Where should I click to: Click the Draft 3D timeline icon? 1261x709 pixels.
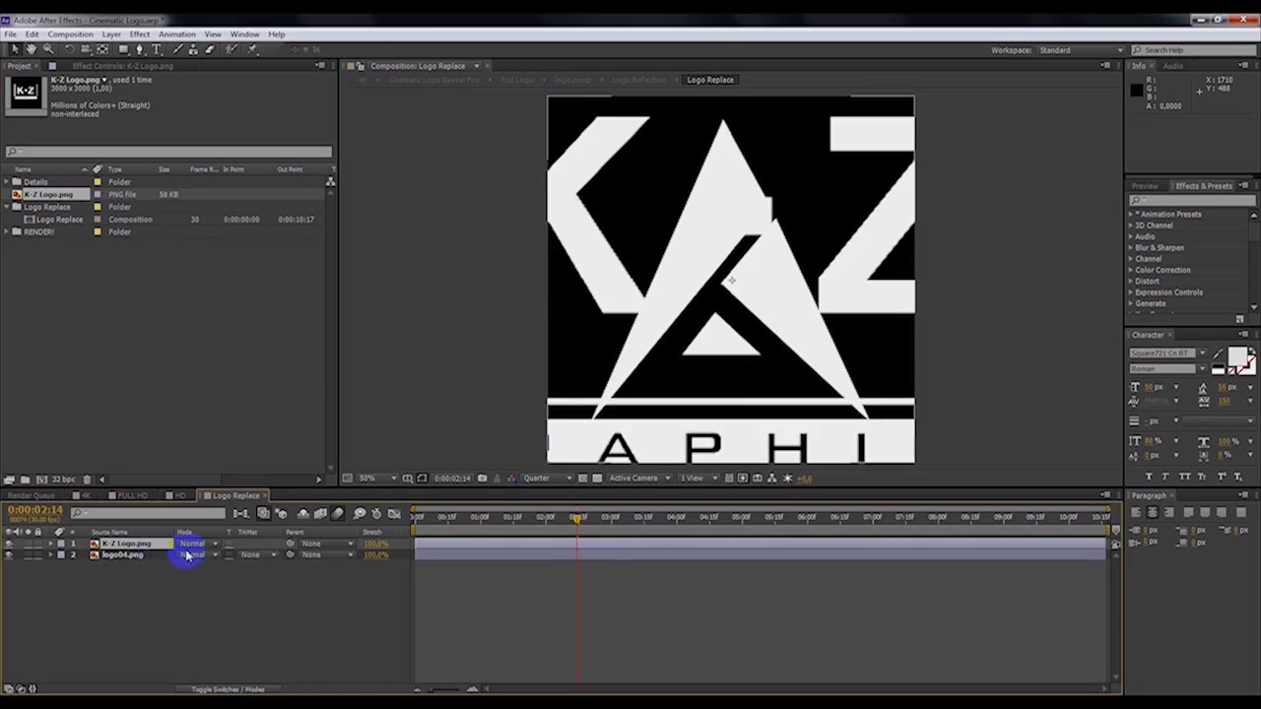point(281,513)
